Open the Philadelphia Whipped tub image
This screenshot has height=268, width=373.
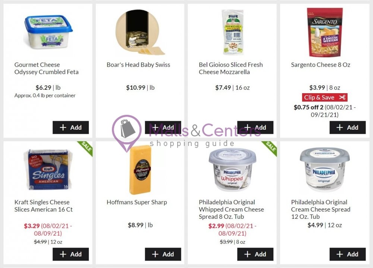[x=232, y=170]
